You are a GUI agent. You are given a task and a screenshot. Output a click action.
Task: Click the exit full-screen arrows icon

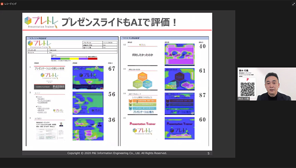tap(293, 4)
